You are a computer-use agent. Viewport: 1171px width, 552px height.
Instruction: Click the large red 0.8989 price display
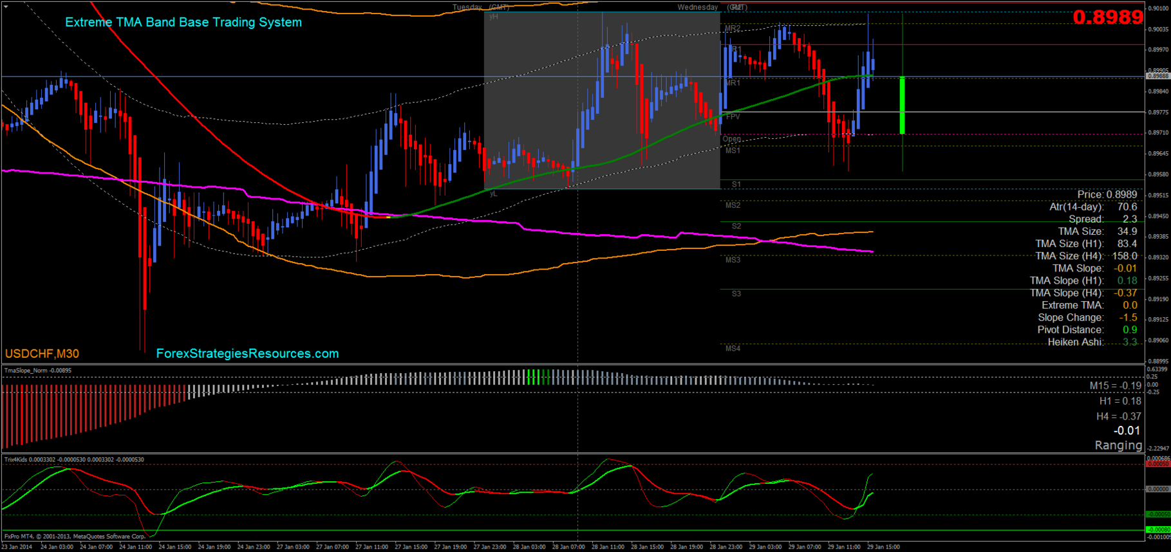pyautogui.click(x=1108, y=17)
